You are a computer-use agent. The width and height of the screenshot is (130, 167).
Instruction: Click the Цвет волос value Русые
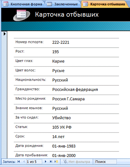[x=58, y=71]
